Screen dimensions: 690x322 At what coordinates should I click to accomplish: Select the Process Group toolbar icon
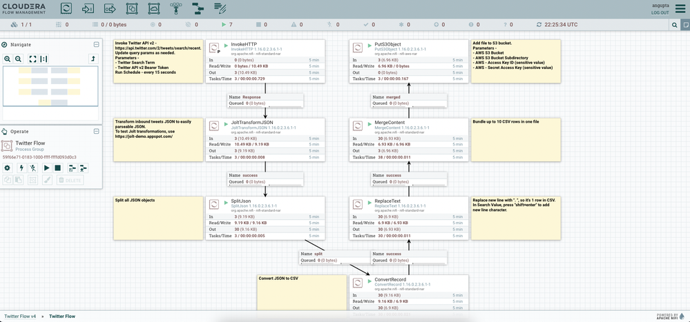131,8
